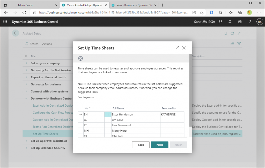265x168 pixels.
Task: Click the Next button
Action: coord(159,145)
